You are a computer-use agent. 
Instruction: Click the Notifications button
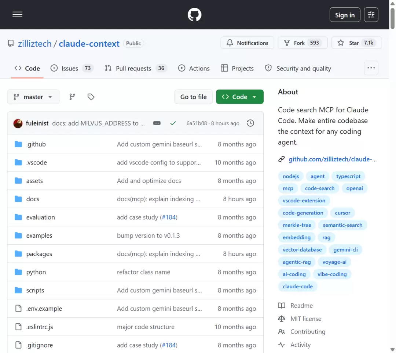(247, 43)
